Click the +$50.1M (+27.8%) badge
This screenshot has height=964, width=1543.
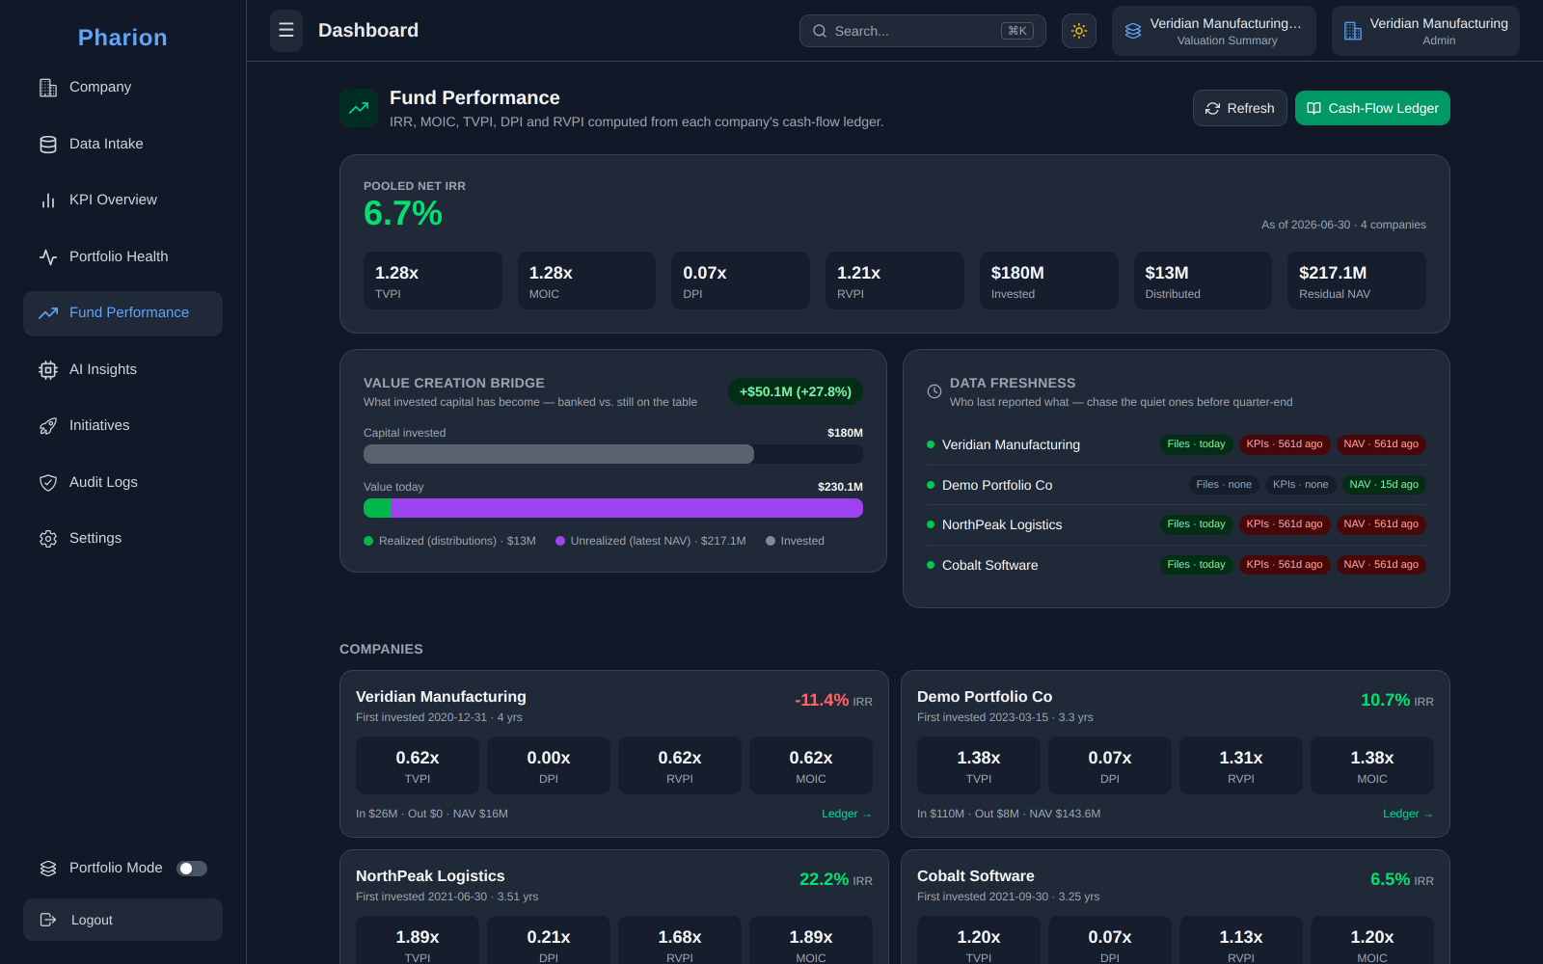point(796,391)
